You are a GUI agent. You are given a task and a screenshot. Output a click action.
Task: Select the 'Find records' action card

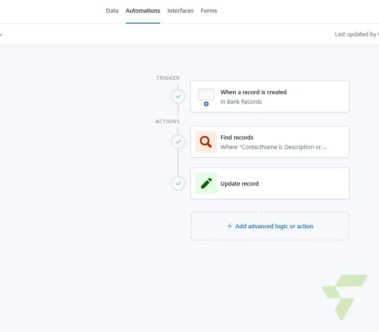click(x=270, y=142)
